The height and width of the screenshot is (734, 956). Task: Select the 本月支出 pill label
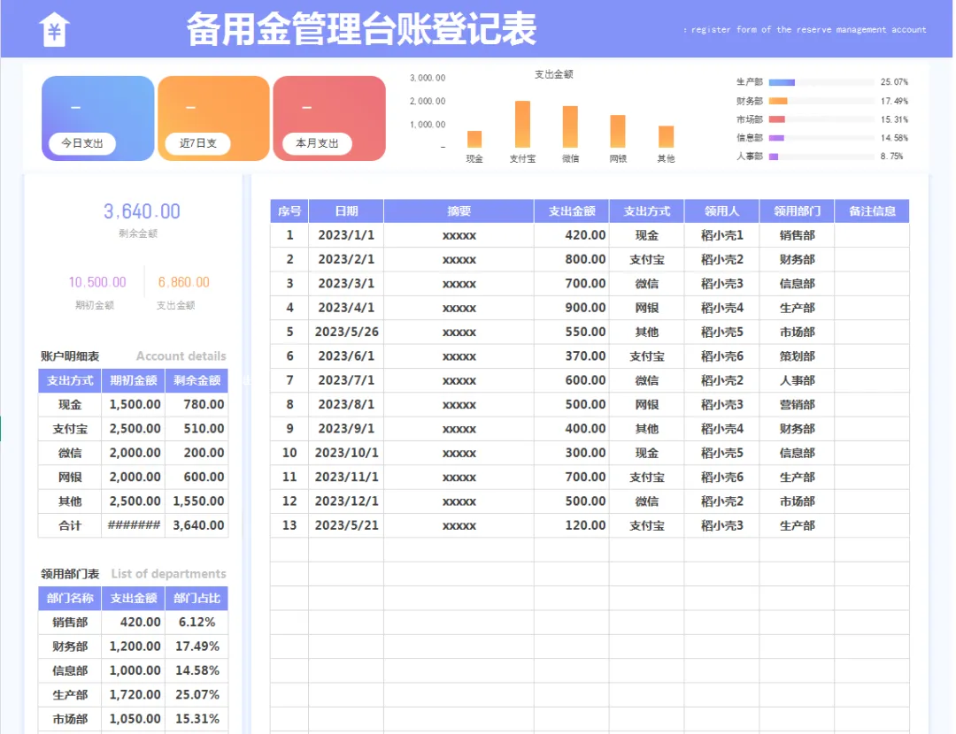pos(317,143)
